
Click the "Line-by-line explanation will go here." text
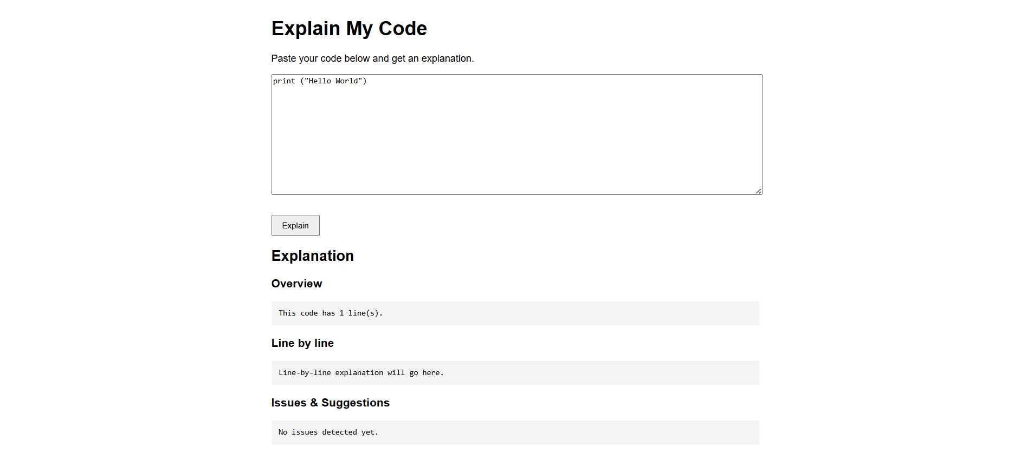361,373
